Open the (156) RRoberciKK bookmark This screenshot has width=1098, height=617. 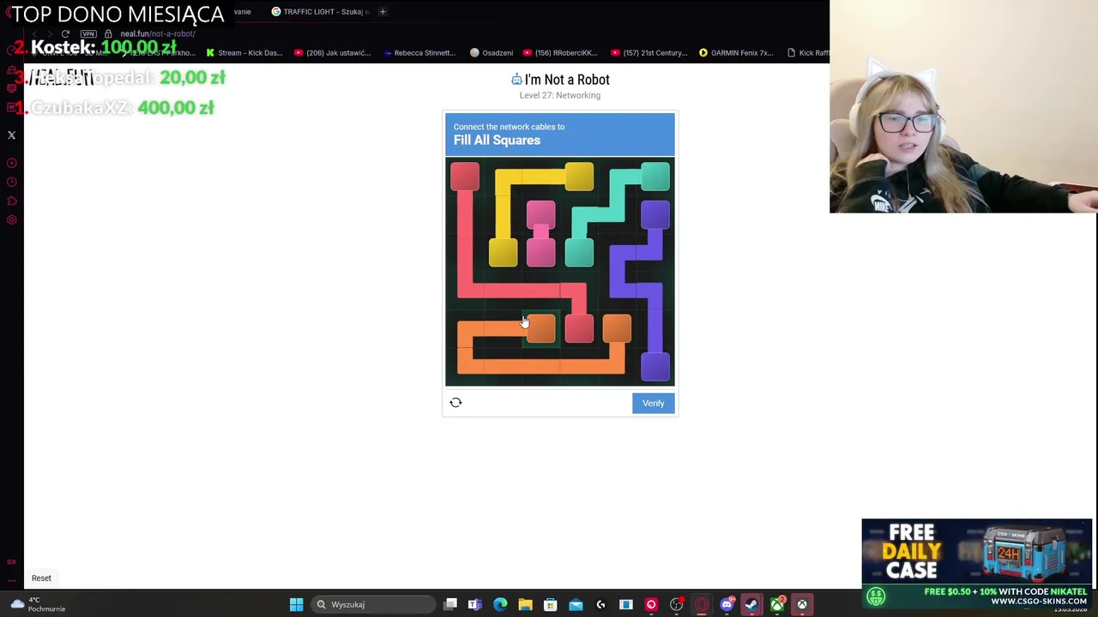[560, 53]
